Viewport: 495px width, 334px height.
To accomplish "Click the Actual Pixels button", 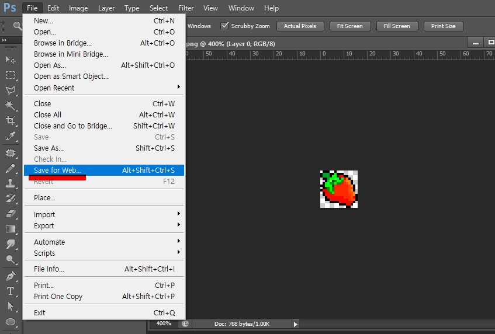I will (300, 26).
